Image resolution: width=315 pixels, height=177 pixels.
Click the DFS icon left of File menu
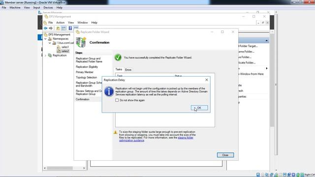tap(45, 23)
